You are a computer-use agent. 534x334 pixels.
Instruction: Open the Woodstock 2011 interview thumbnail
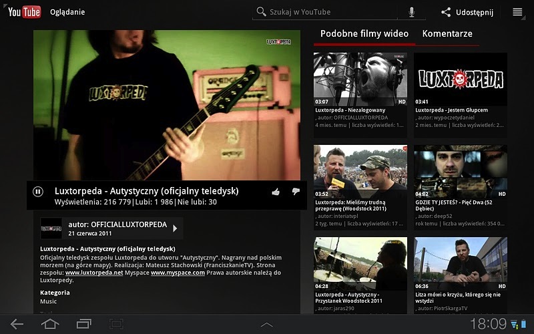pos(360,172)
